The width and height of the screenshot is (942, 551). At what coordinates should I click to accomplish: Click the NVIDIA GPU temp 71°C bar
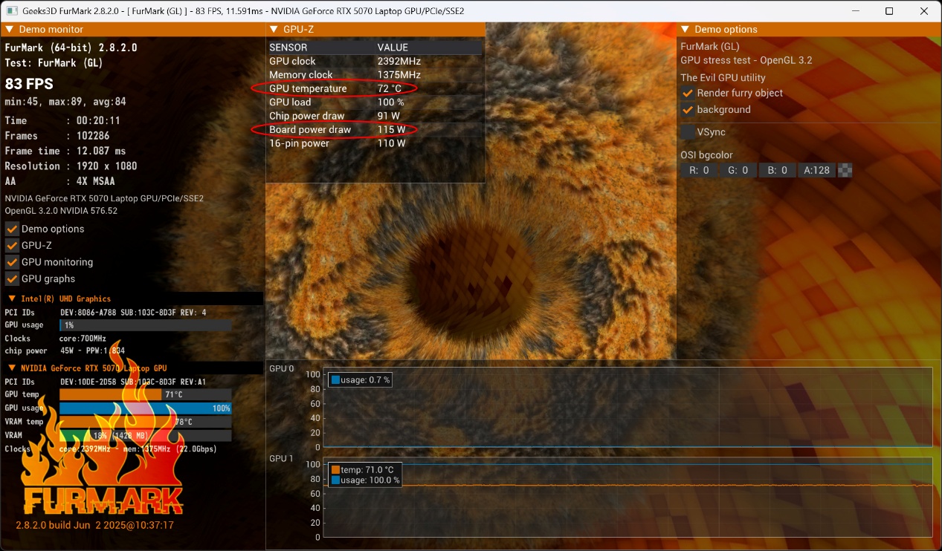146,394
